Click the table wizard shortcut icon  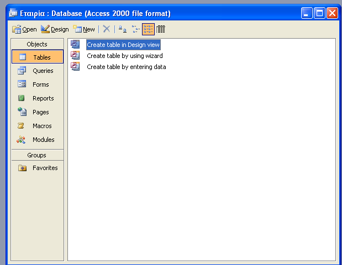pos(75,55)
